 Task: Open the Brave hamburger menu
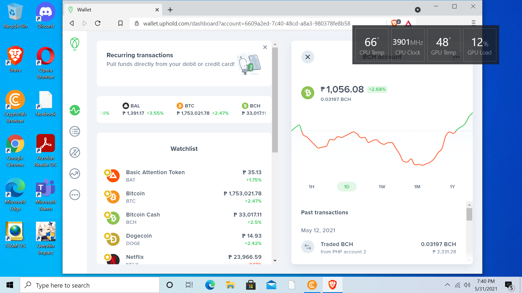click(473, 23)
